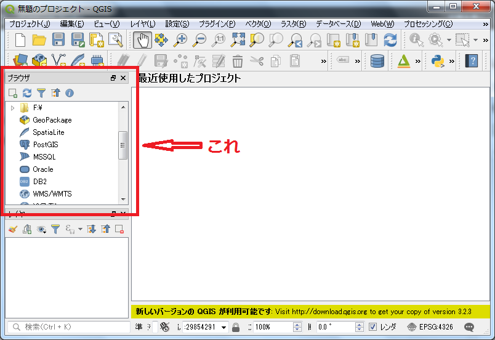The width and height of the screenshot is (495, 340).
Task: Select the Zoom Out magnifier tool
Action: pyautogui.click(x=199, y=40)
